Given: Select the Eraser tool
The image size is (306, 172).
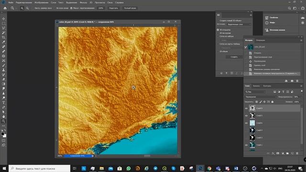Looking at the screenshot, I should click(3, 79).
